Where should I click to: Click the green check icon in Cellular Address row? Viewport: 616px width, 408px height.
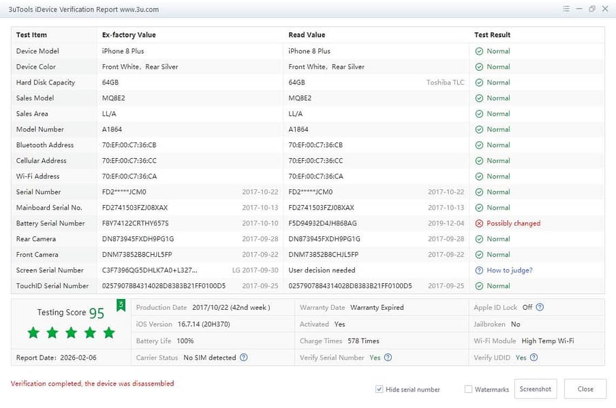[x=479, y=161]
